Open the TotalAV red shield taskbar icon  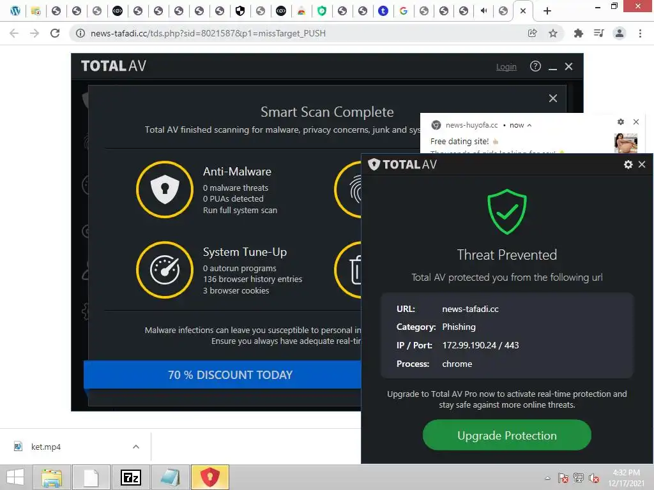click(210, 477)
